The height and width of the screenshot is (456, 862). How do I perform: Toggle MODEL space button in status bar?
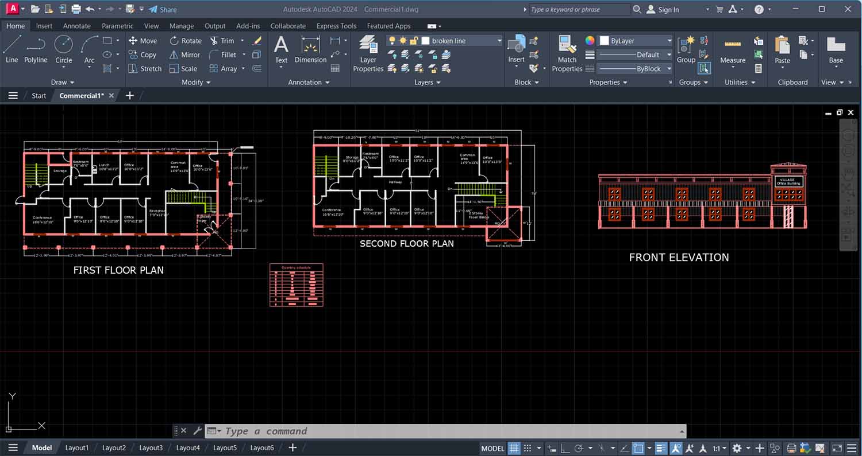tap(492, 448)
